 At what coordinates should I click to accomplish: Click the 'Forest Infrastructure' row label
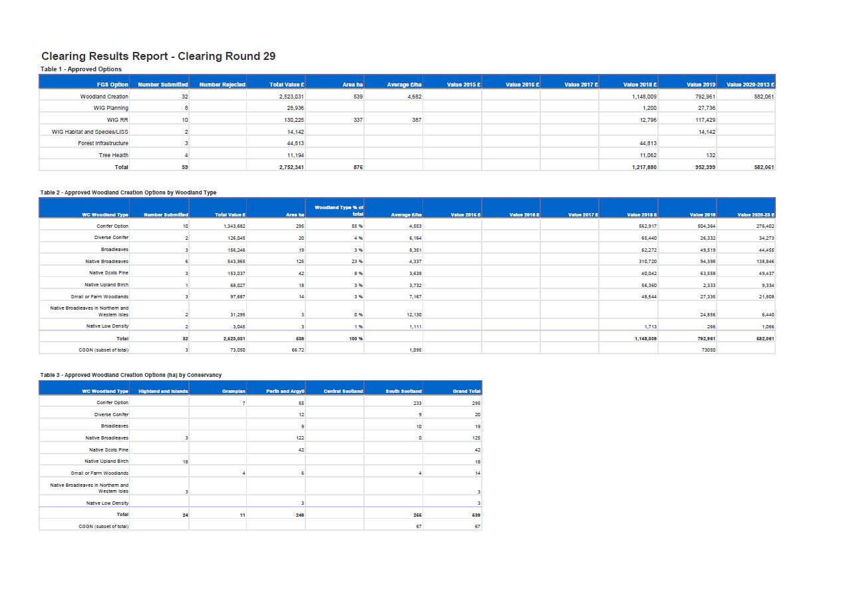[102, 143]
